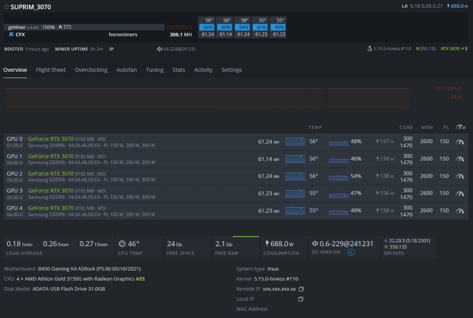Open overclock tuning for GPU 3
Image resolution: width=473 pixels, height=318 pixels.
point(459,193)
